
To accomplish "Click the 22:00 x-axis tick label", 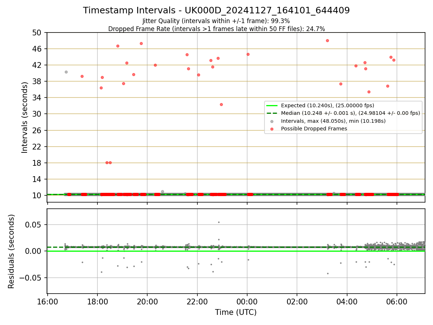I will click(x=197, y=302).
